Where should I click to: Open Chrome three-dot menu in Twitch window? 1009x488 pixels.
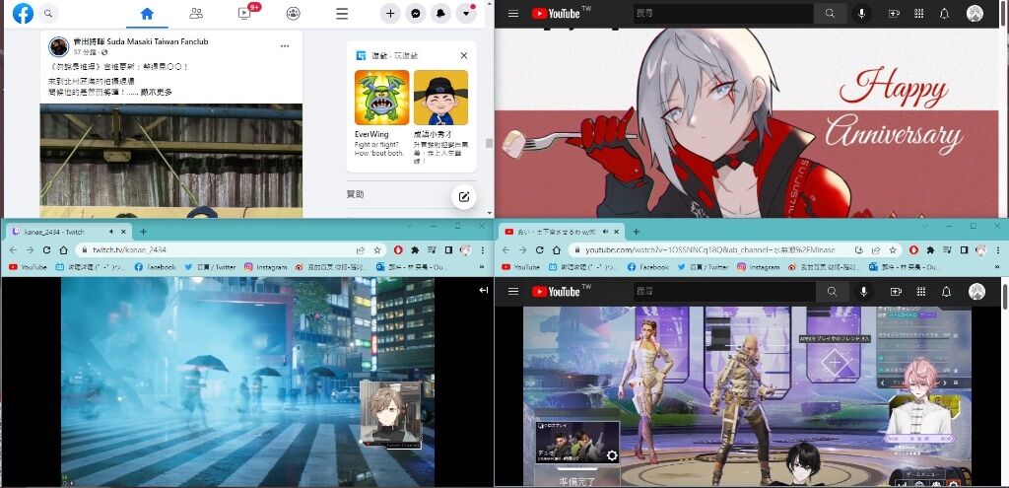[x=483, y=249]
